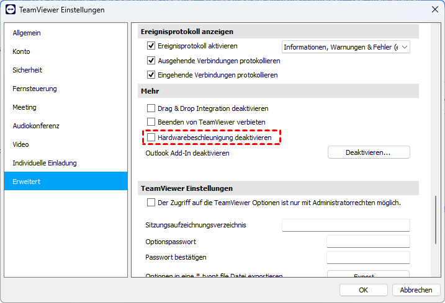Check Beenden von TeamViewer verbieten

[151, 122]
